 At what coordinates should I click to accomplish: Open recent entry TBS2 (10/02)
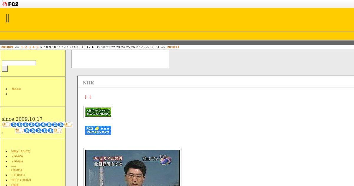21,180
